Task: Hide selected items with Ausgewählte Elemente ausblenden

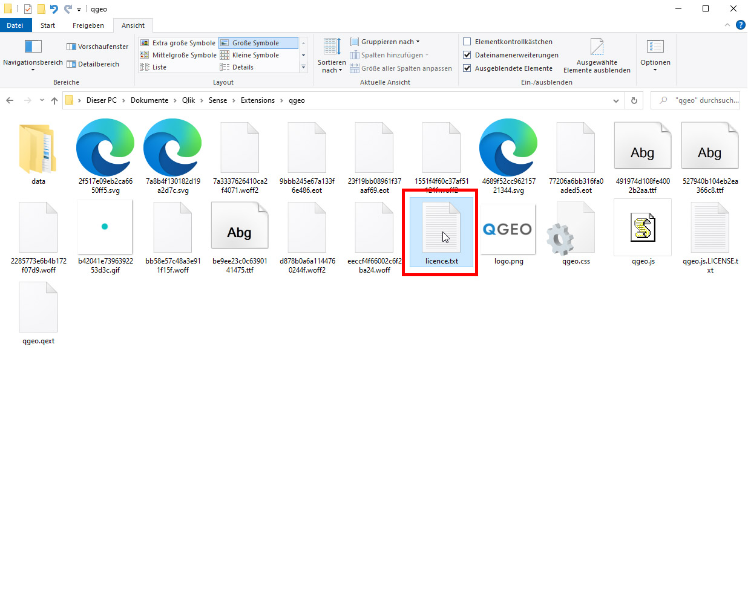Action: pos(597,55)
